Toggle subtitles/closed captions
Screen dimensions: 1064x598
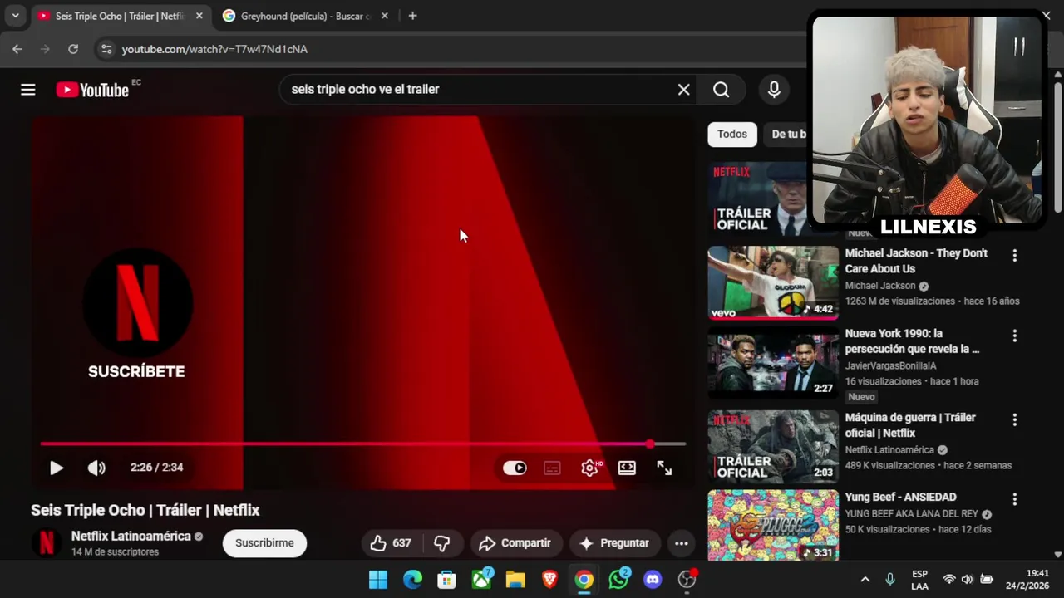(552, 468)
